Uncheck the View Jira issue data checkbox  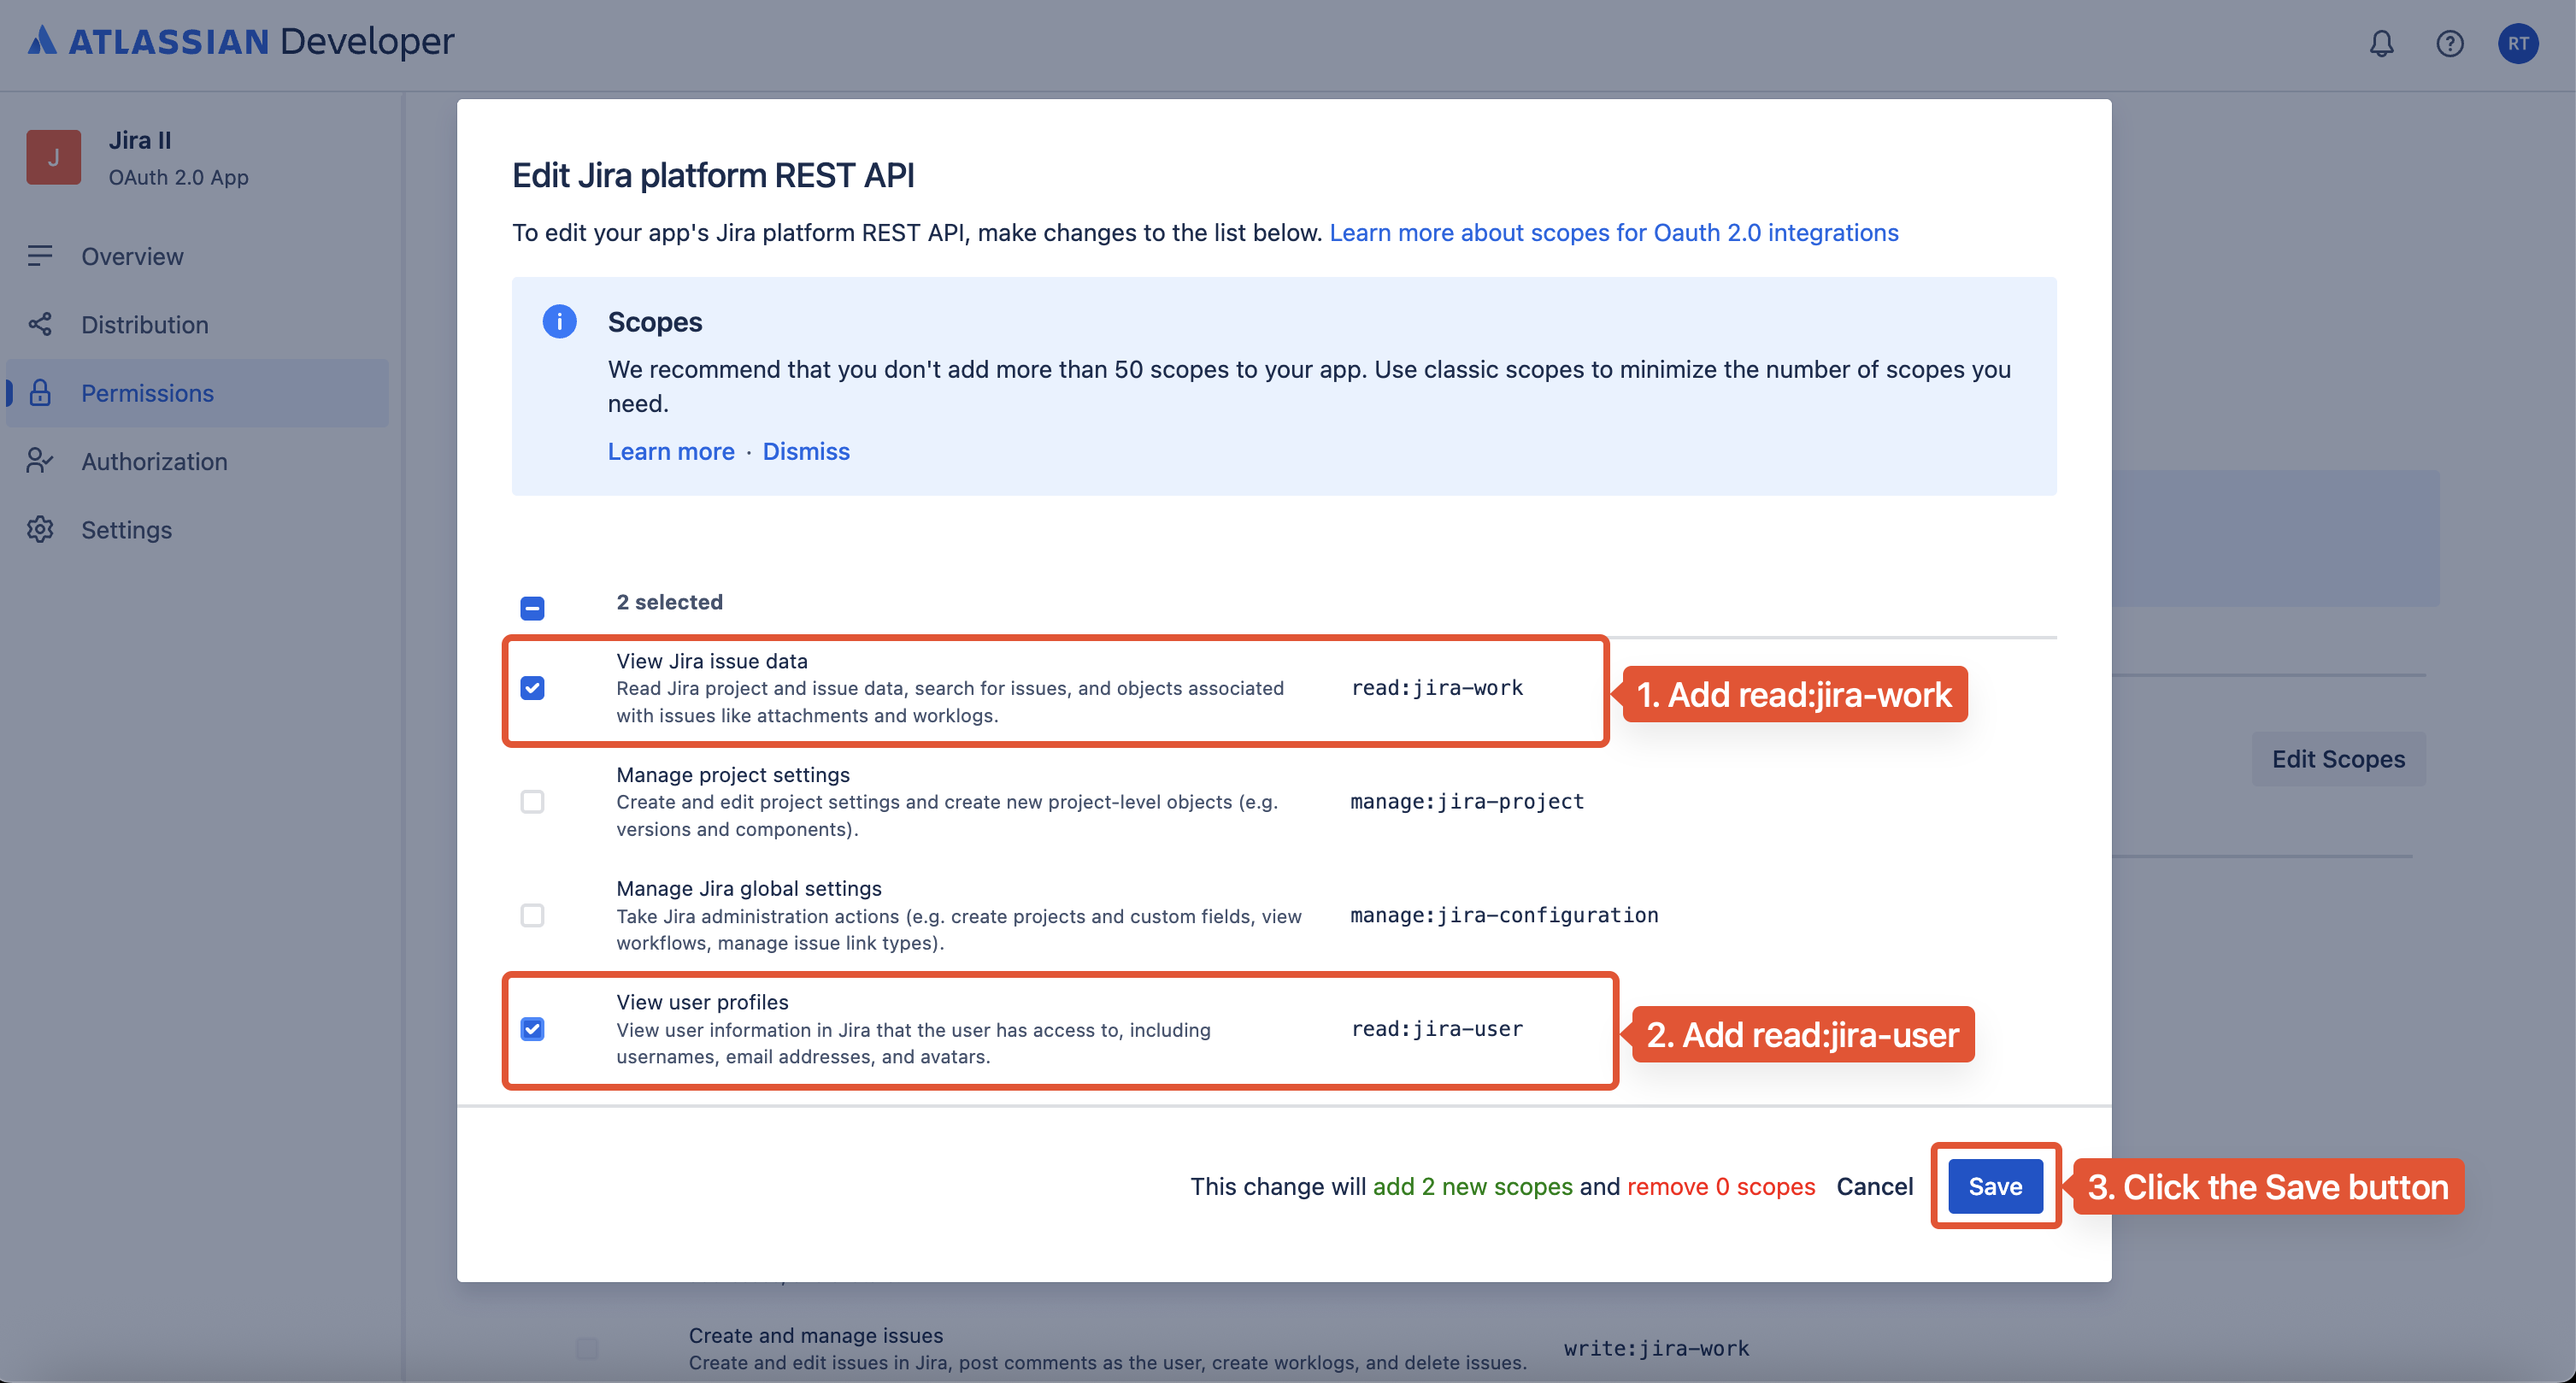[532, 688]
